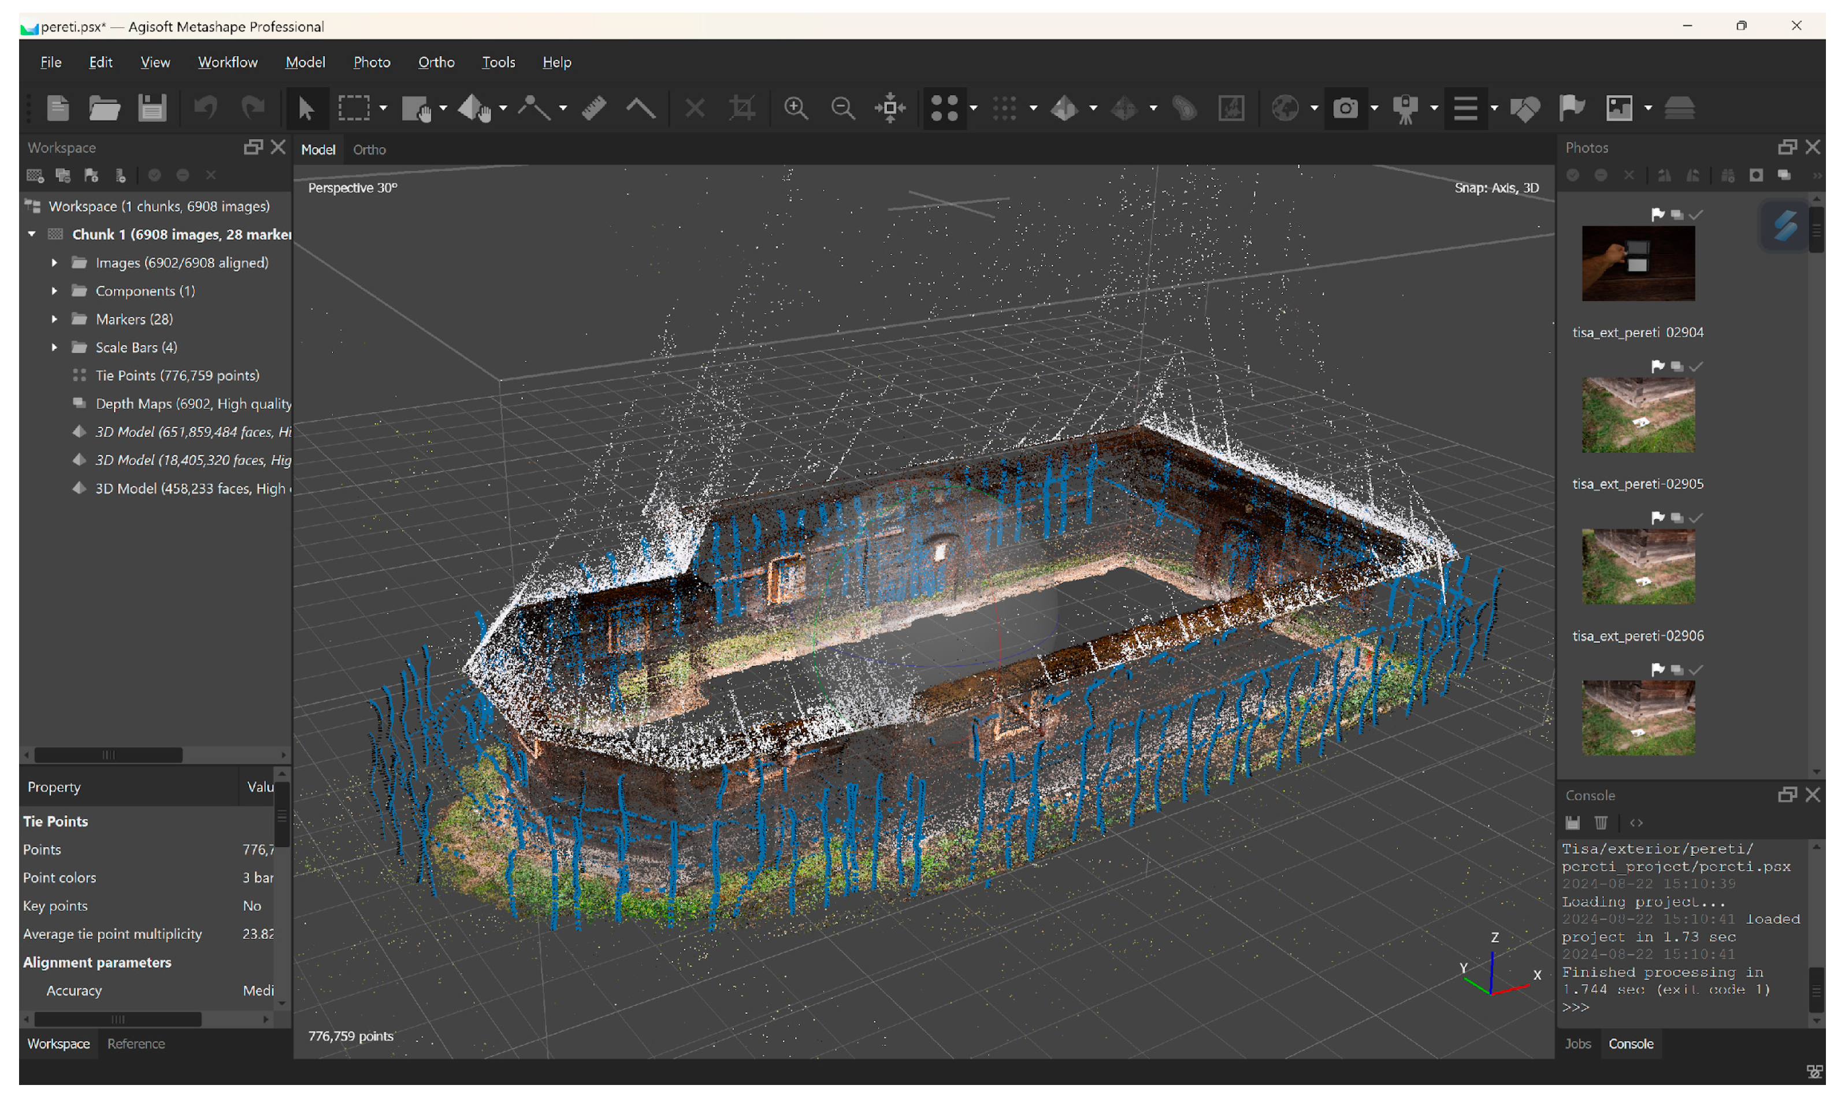Expand the Scale Bars (4) folder
Viewport: 1845px width, 1100px height.
point(54,348)
